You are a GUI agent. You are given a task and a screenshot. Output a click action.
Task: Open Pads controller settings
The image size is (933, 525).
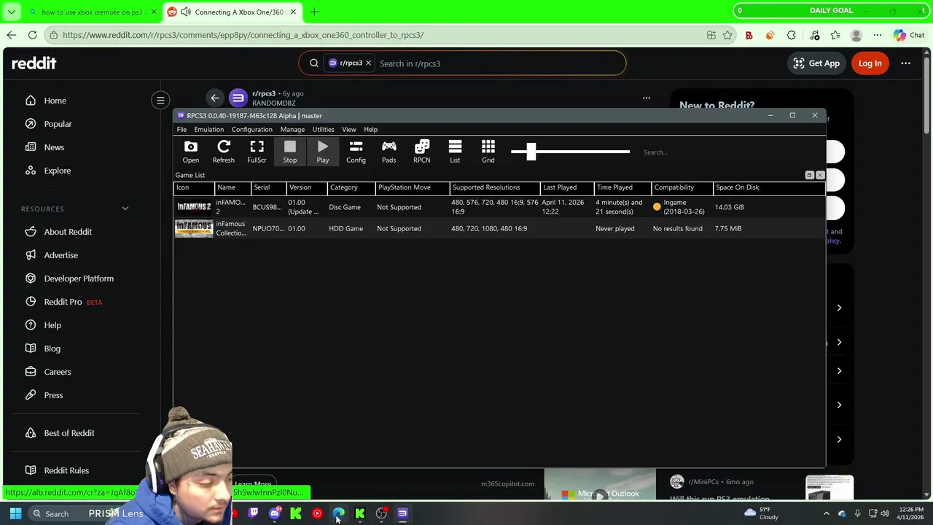[389, 152]
